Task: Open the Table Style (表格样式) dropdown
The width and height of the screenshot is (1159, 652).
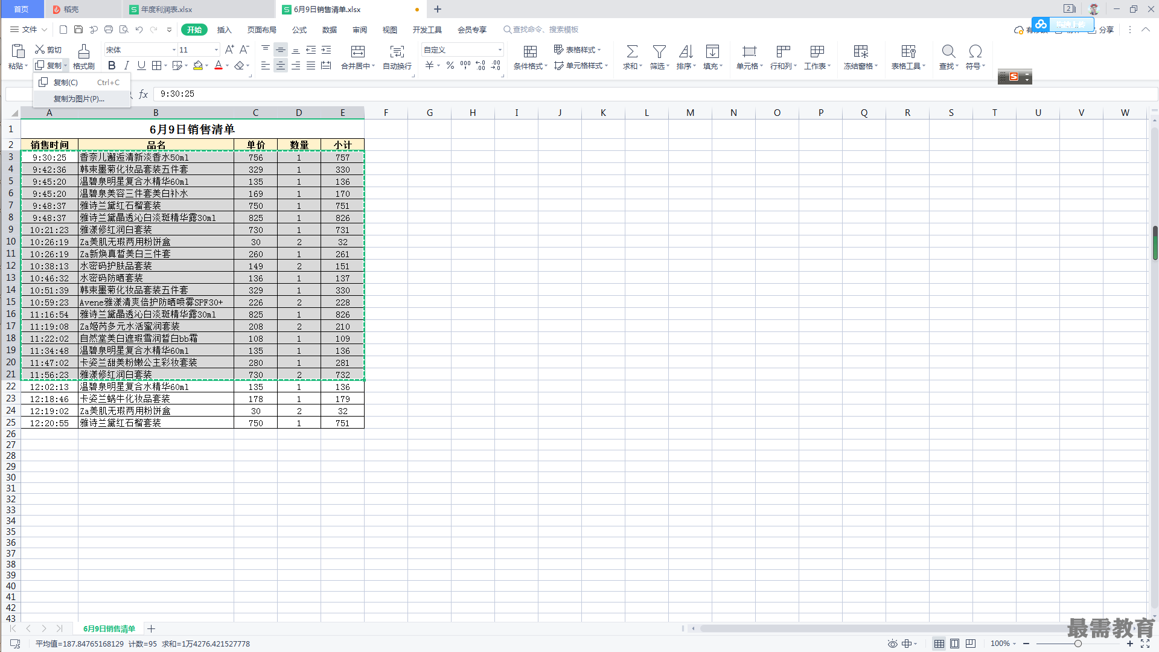Action: 578,50
